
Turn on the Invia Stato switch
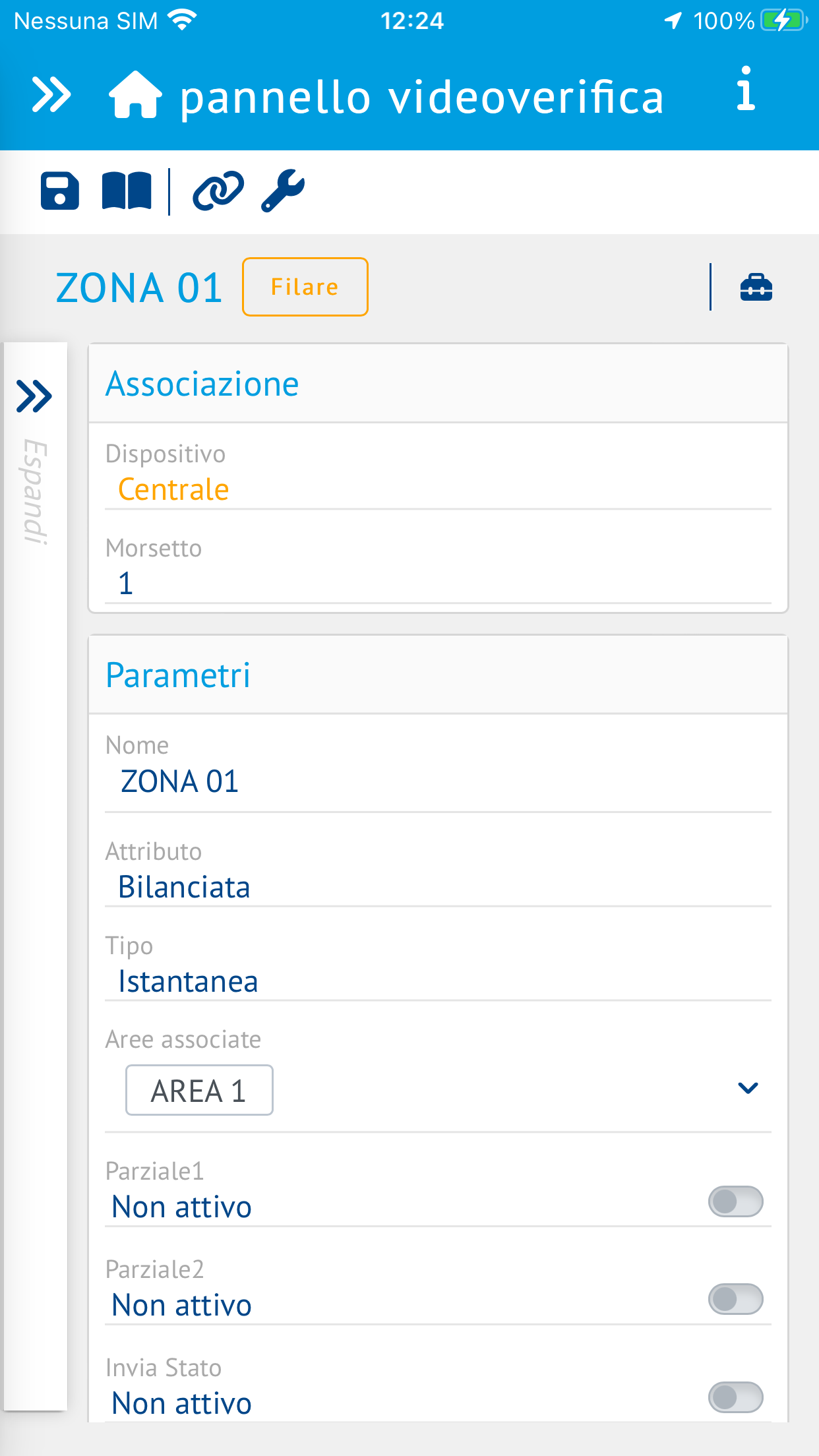click(736, 1397)
